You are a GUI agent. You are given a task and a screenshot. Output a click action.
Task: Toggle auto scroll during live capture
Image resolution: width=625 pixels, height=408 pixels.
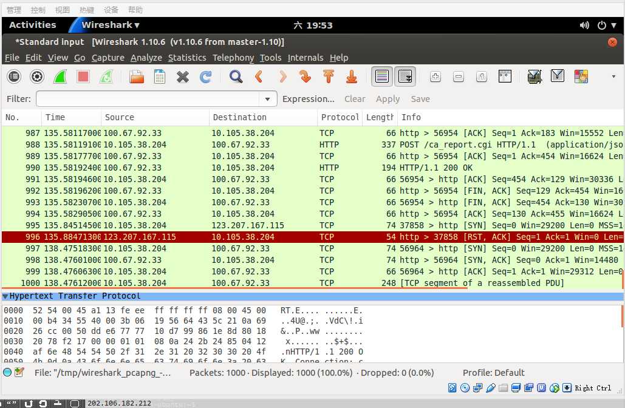coord(405,76)
